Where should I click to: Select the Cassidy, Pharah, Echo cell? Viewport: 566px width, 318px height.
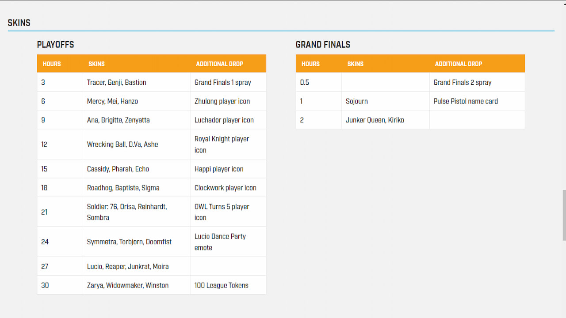click(118, 169)
